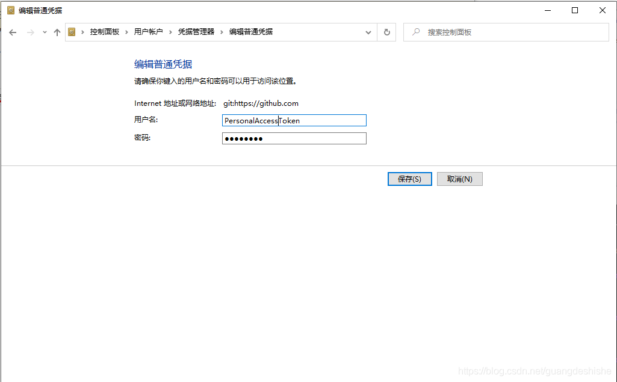
Task: Click the window title bar app icon
Action: [11, 10]
